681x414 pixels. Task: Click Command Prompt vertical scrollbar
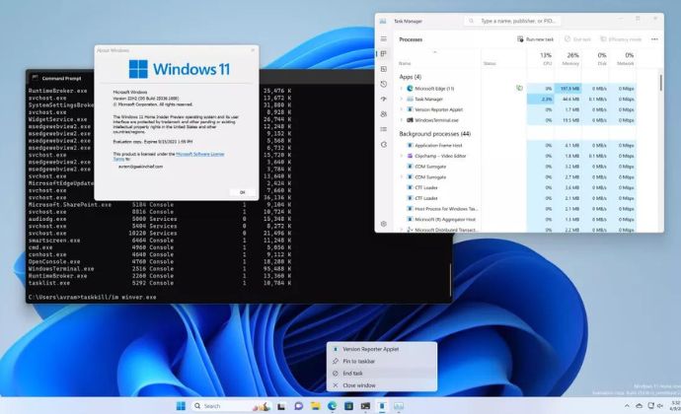(450, 278)
